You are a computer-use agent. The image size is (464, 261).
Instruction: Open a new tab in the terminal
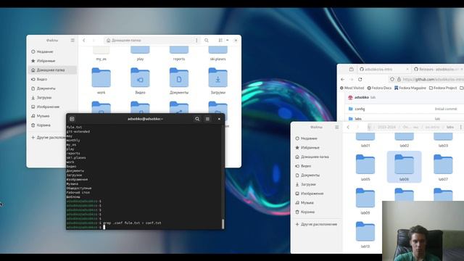click(x=72, y=119)
